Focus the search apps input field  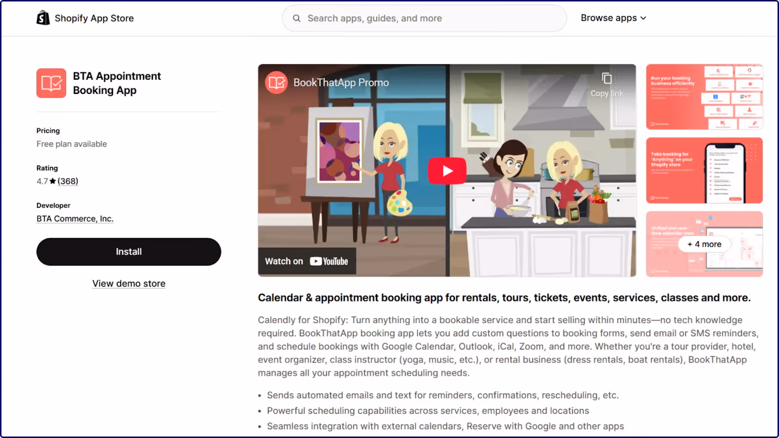point(424,18)
